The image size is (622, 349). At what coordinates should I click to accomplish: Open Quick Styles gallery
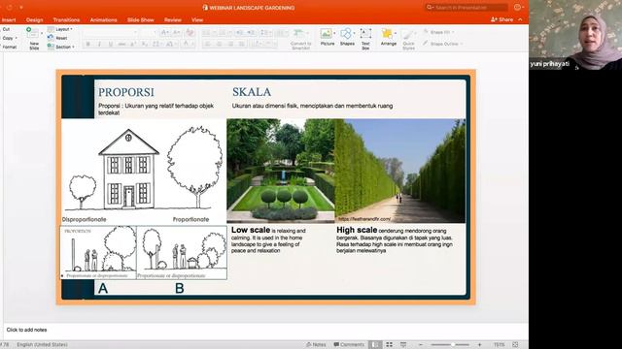click(x=408, y=39)
